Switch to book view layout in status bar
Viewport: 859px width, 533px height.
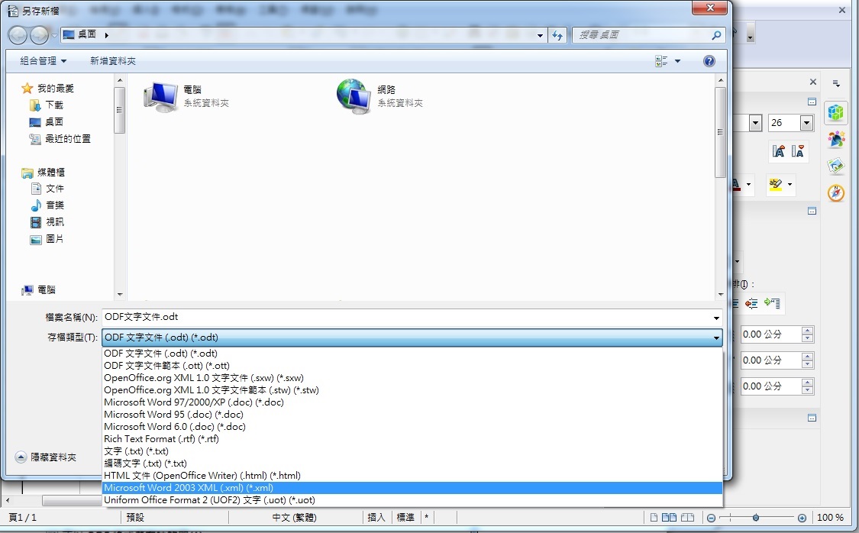[x=687, y=518]
